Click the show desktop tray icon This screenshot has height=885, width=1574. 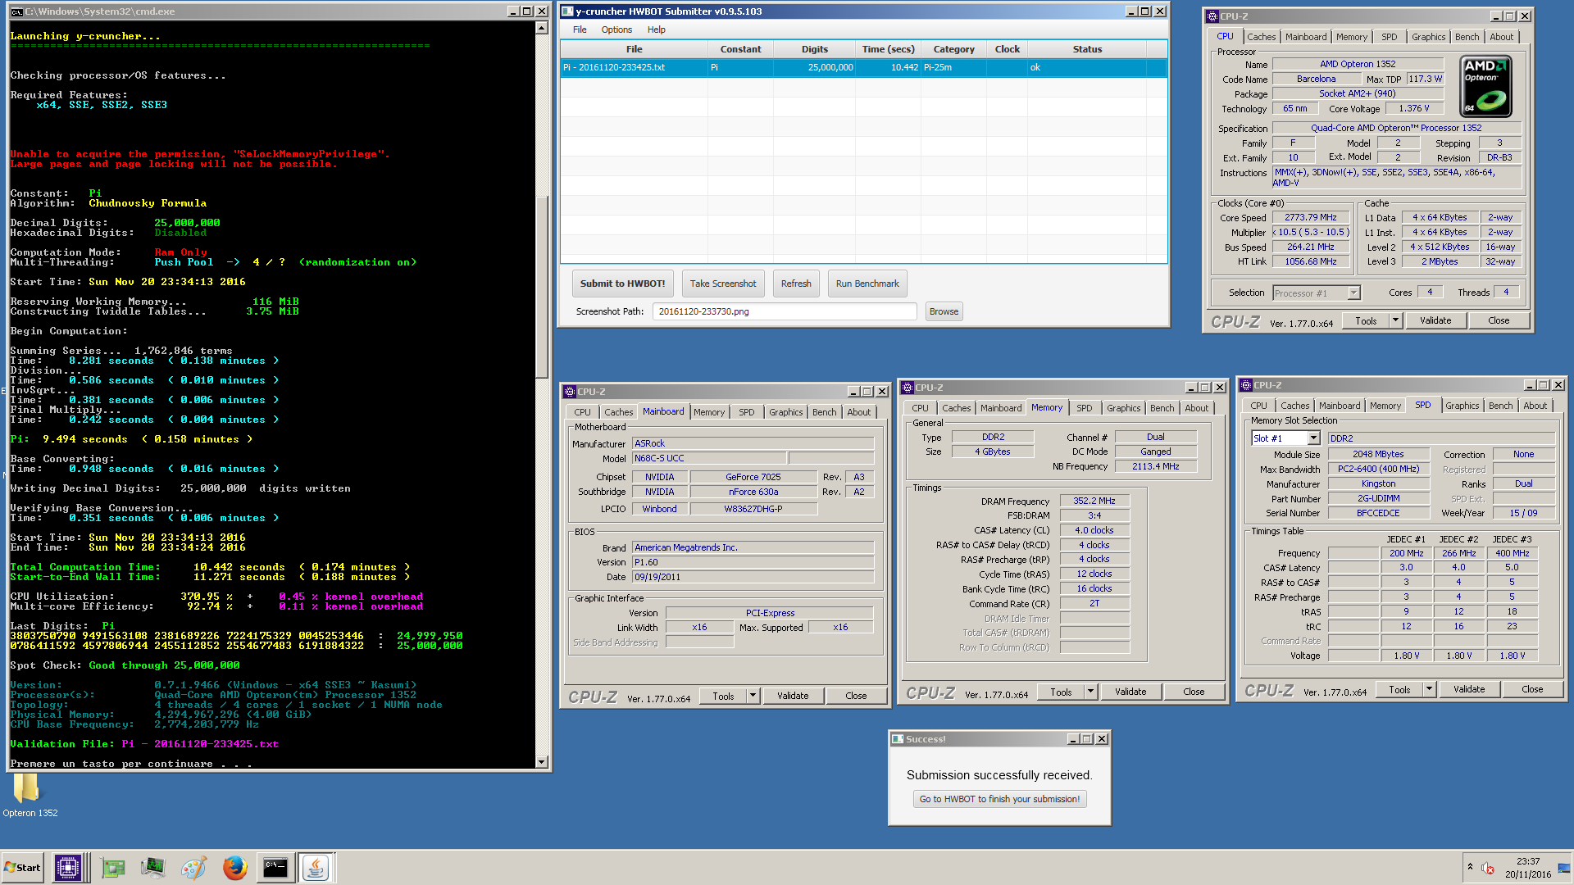1563,868
